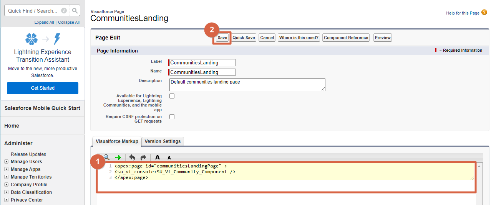
Task: Click the search magnifier icon in editor toolbar
Action: [107, 157]
